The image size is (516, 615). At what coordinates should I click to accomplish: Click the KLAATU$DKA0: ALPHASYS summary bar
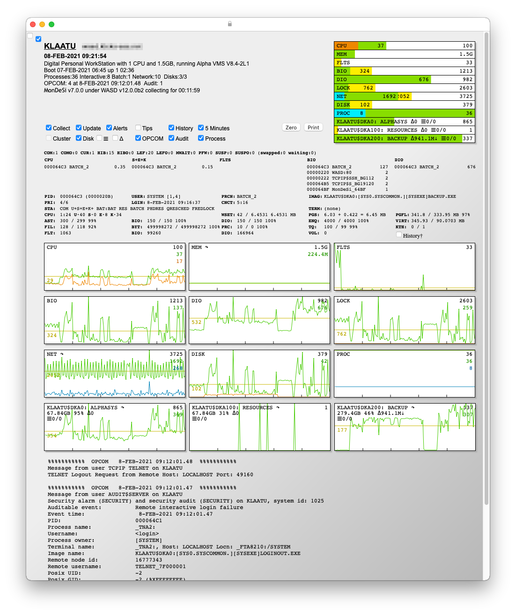click(x=405, y=122)
